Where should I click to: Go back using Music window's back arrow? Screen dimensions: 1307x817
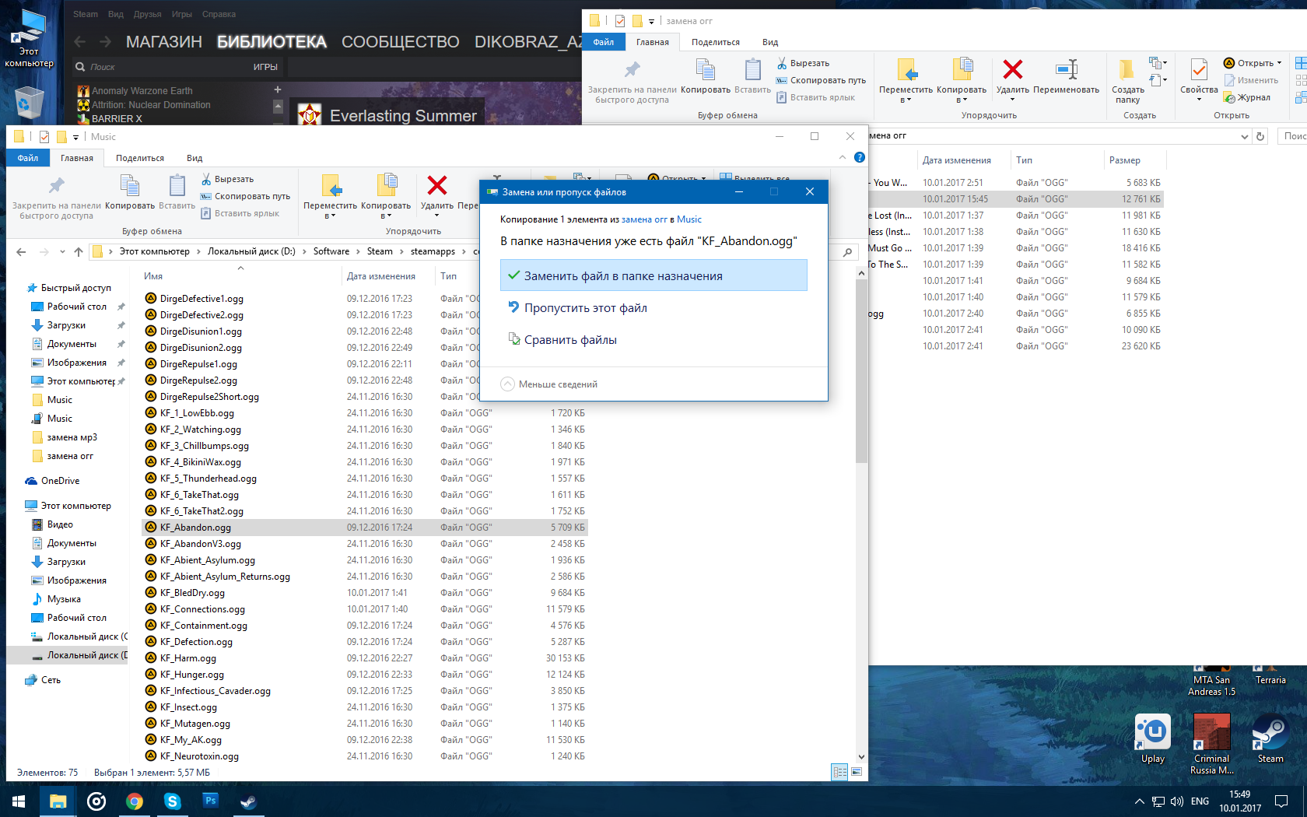click(x=21, y=251)
